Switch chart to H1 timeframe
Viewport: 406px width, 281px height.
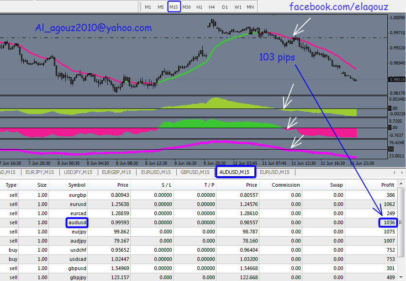pyautogui.click(x=199, y=7)
